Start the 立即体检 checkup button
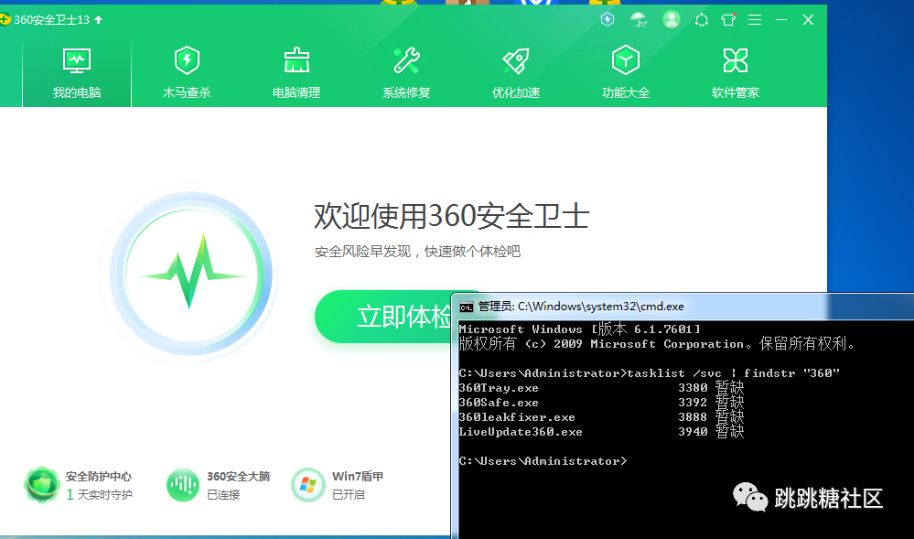The image size is (914, 539). pyautogui.click(x=383, y=317)
